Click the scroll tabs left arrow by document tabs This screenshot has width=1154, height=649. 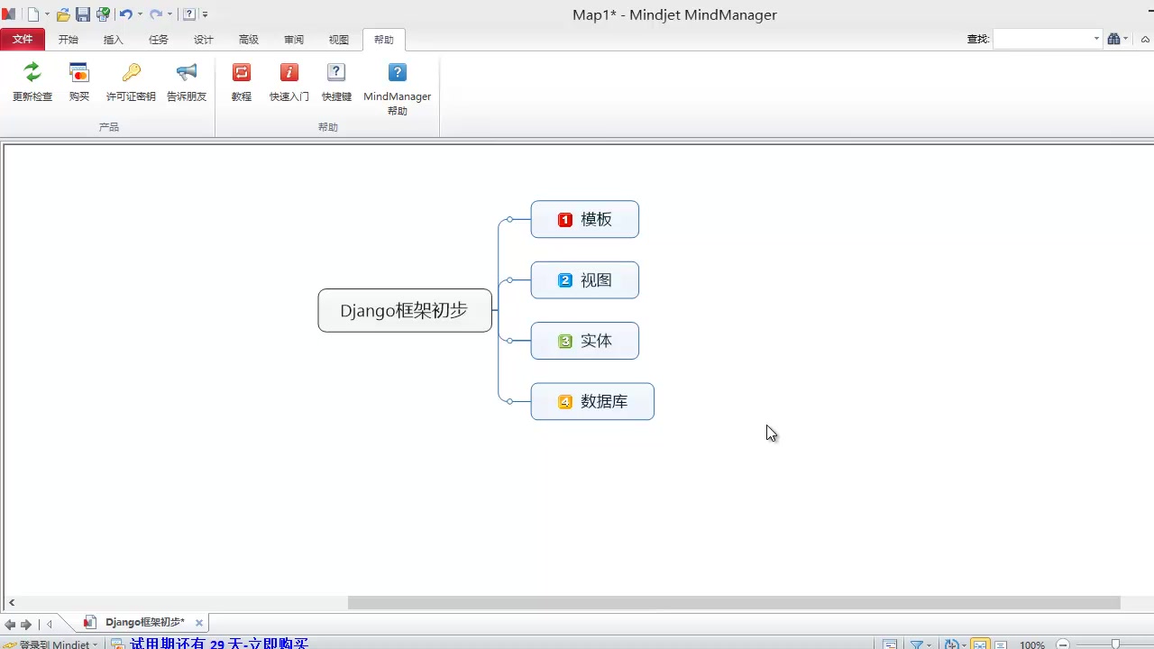point(50,624)
